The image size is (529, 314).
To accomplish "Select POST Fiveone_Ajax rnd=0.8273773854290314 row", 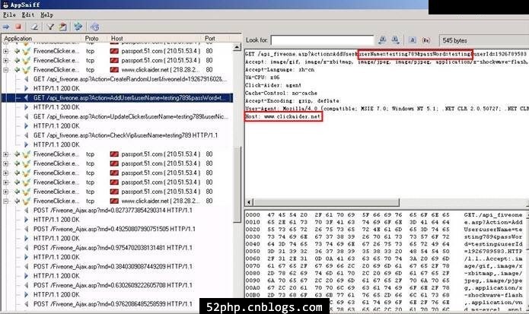I will pos(113,211).
